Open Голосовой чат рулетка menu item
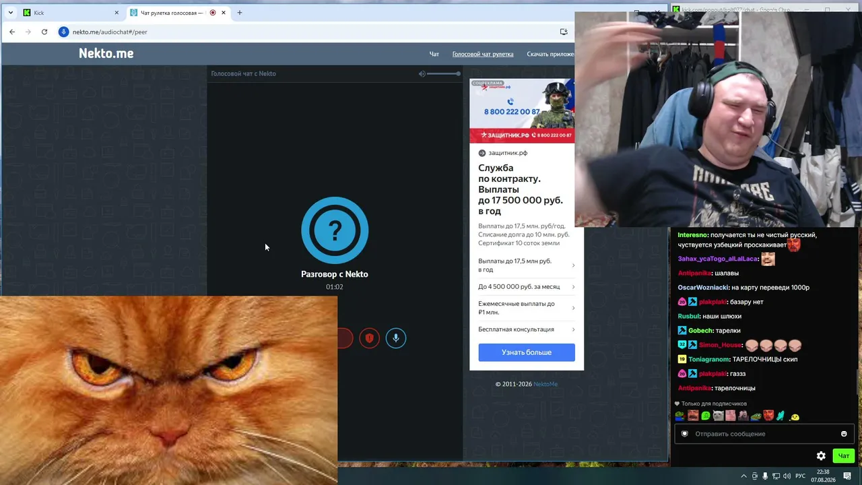 pyautogui.click(x=483, y=54)
